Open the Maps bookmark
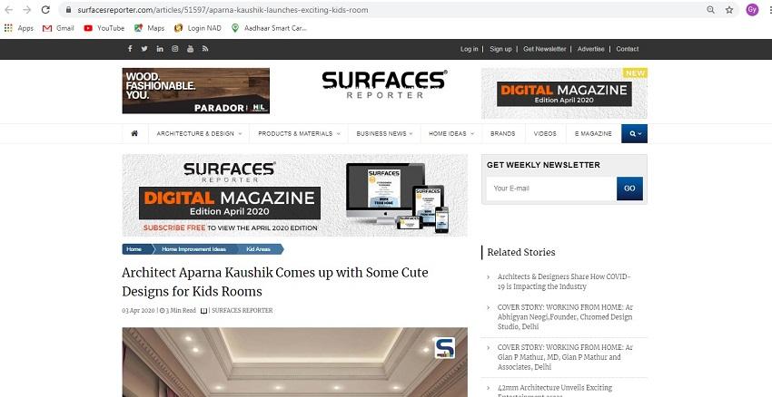This screenshot has width=772, height=397. (x=150, y=28)
